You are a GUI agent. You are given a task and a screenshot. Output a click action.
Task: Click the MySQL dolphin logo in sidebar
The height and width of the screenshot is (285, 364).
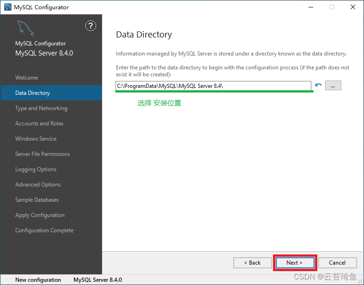(x=25, y=28)
